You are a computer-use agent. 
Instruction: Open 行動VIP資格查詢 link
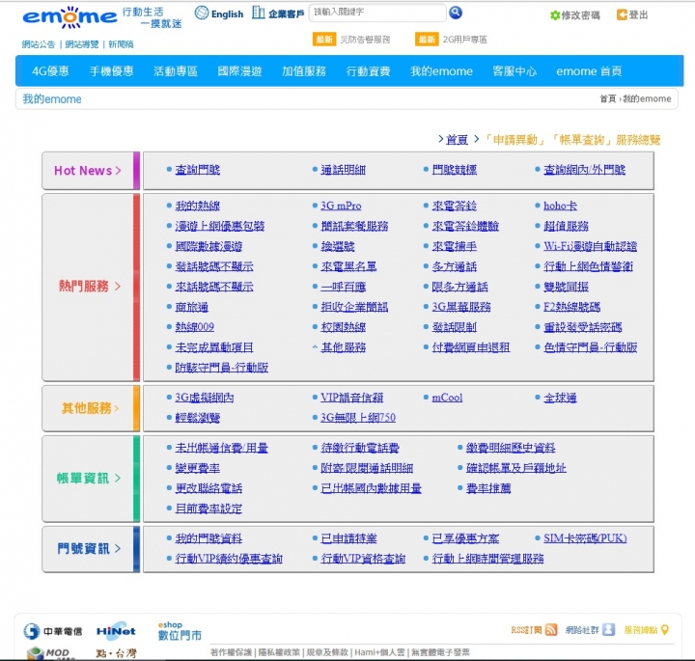click(x=364, y=559)
